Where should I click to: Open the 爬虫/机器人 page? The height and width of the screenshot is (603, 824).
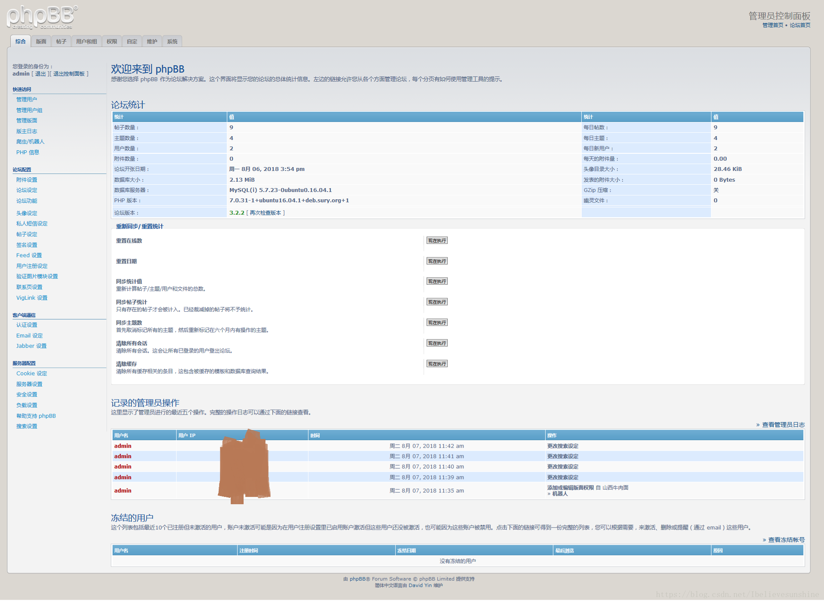point(30,141)
